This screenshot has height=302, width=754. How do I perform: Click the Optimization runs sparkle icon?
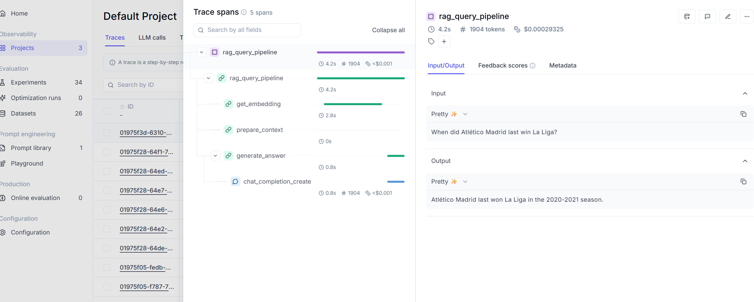click(3, 98)
